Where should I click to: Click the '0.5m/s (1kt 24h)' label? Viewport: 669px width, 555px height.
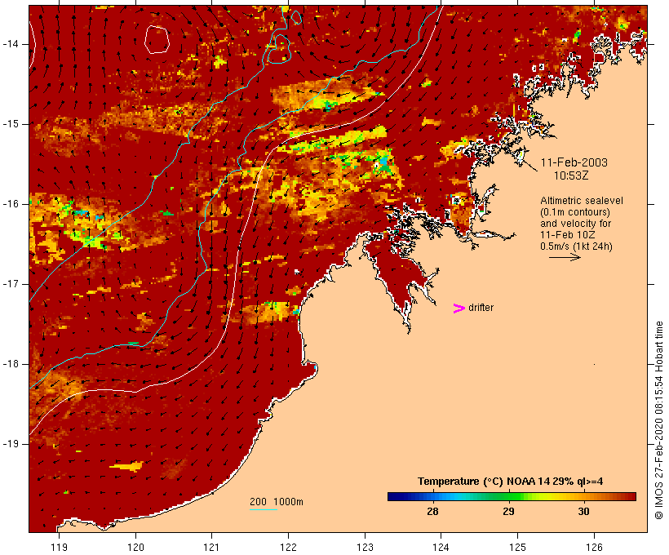[576, 246]
